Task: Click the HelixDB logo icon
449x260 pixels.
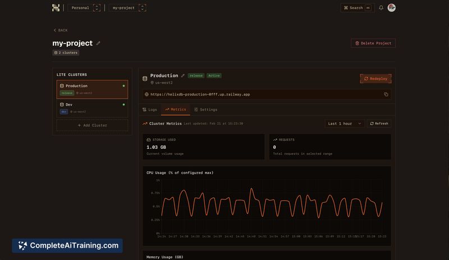Action: click(x=56, y=8)
